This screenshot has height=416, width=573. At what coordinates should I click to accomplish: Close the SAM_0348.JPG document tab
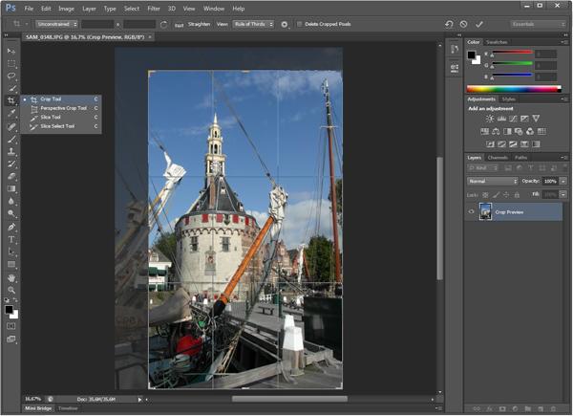pos(150,37)
